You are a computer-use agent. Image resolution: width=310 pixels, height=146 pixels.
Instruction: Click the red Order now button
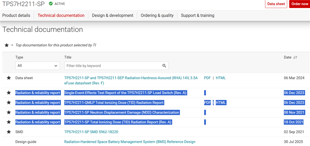pyautogui.click(x=300, y=4)
